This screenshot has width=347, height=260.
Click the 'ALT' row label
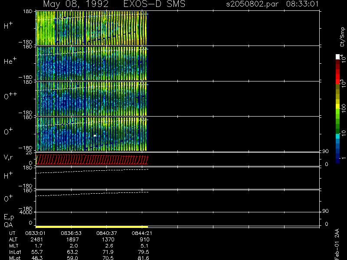coord(13,240)
